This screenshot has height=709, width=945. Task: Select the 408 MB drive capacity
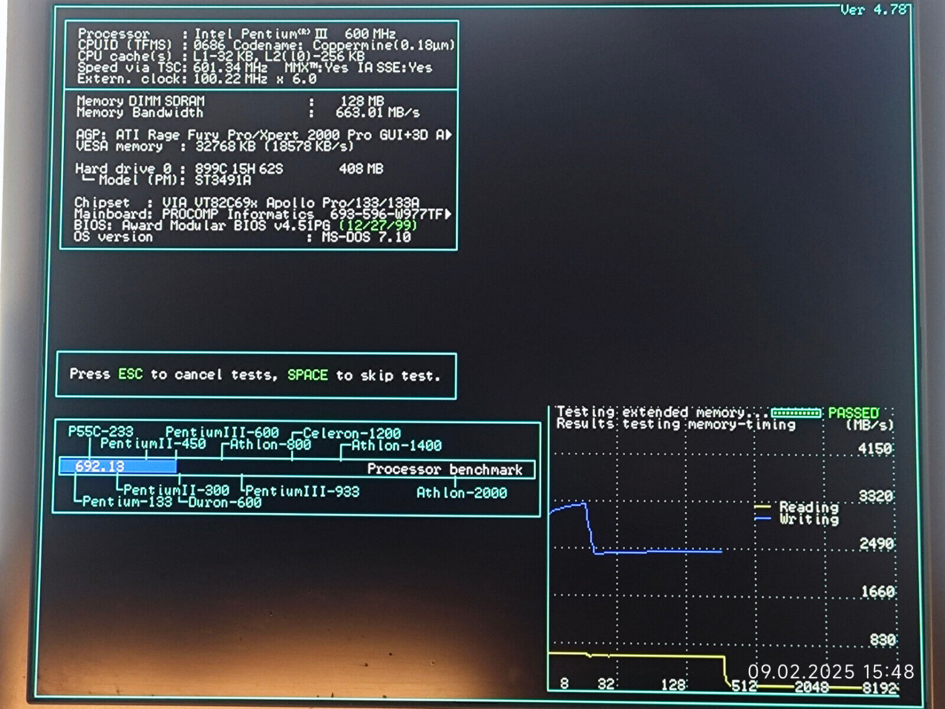pos(361,169)
